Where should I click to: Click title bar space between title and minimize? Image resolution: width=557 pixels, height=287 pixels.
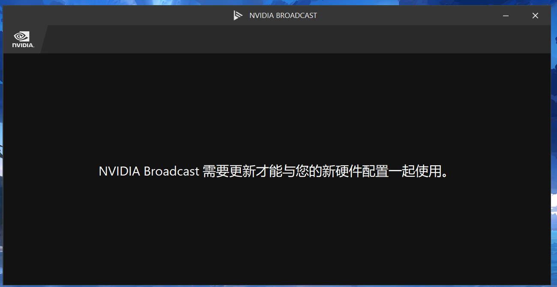pos(407,16)
